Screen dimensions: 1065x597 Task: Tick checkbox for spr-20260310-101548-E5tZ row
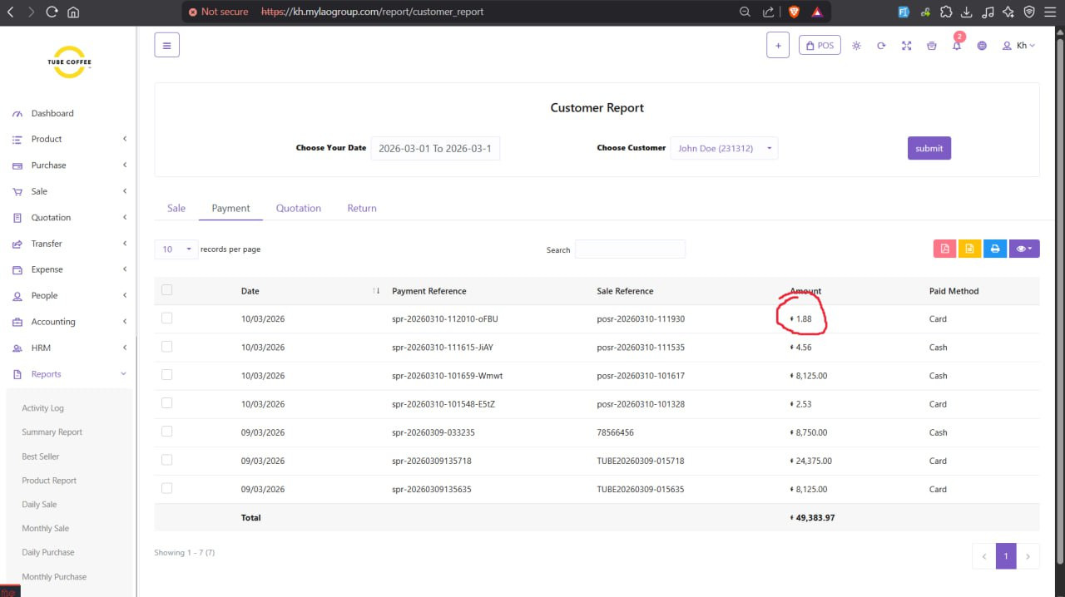166,403
